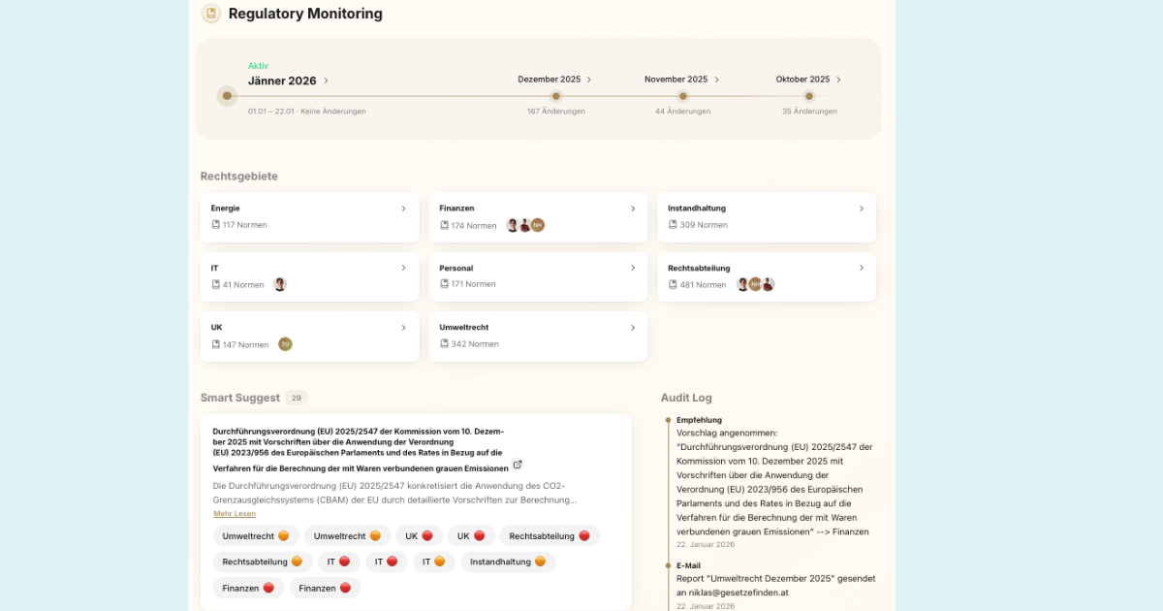Click the TU avatar in the UK card

point(285,344)
